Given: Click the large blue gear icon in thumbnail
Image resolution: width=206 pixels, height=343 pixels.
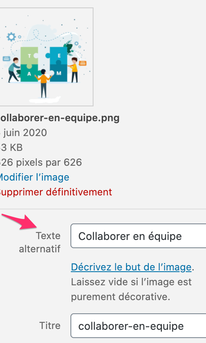Looking at the screenshot, I should (x=12, y=37).
